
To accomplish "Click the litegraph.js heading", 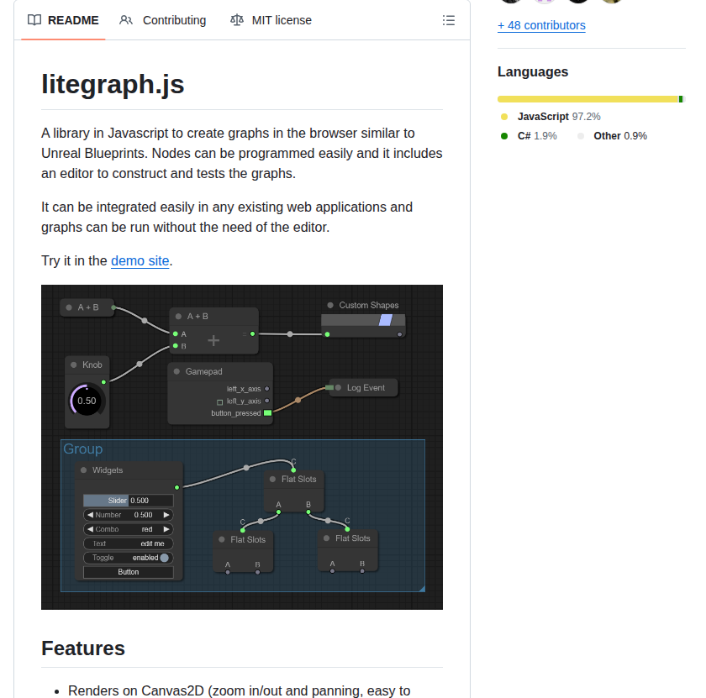I will 113,84.
